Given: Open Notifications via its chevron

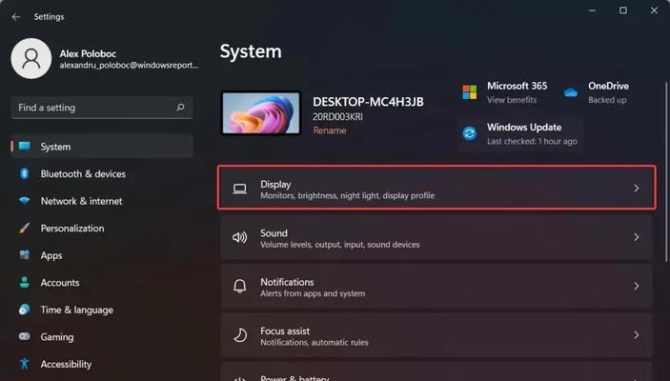Looking at the screenshot, I should tap(637, 286).
